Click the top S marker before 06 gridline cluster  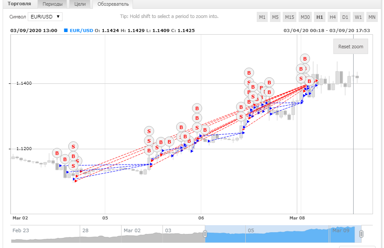[x=149, y=131]
